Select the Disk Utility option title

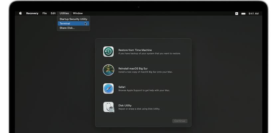coord(125,105)
